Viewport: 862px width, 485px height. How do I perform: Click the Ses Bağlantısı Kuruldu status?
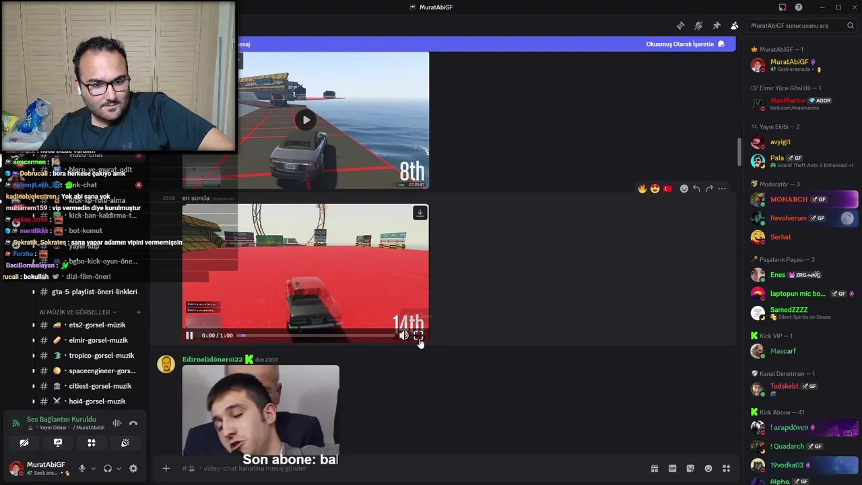click(x=61, y=419)
